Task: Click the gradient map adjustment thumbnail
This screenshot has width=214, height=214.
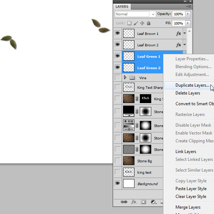Action: pos(129,125)
